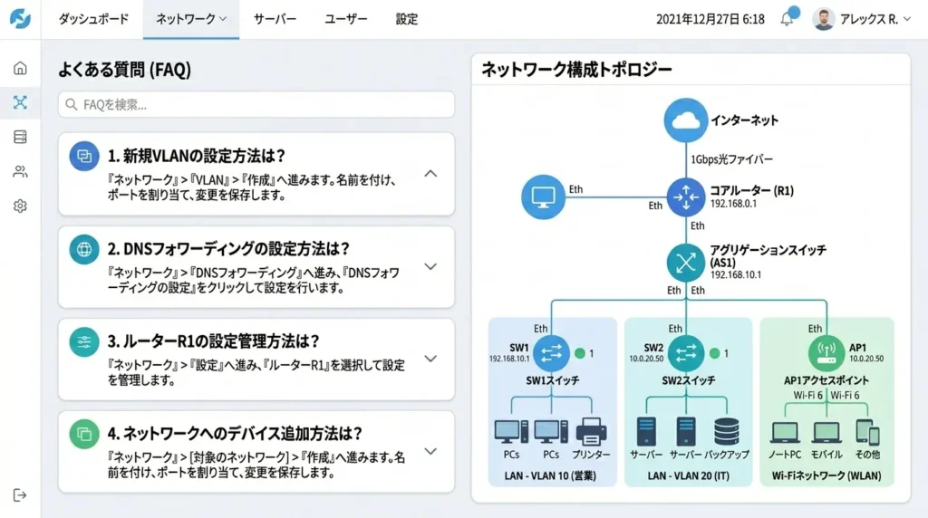The height and width of the screenshot is (518, 928).
Task: Click the AP1アクセスポイント label
Action: [x=826, y=380]
